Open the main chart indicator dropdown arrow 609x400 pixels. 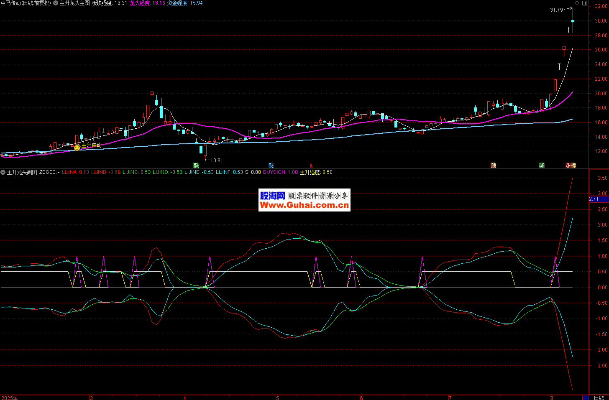[56, 3]
